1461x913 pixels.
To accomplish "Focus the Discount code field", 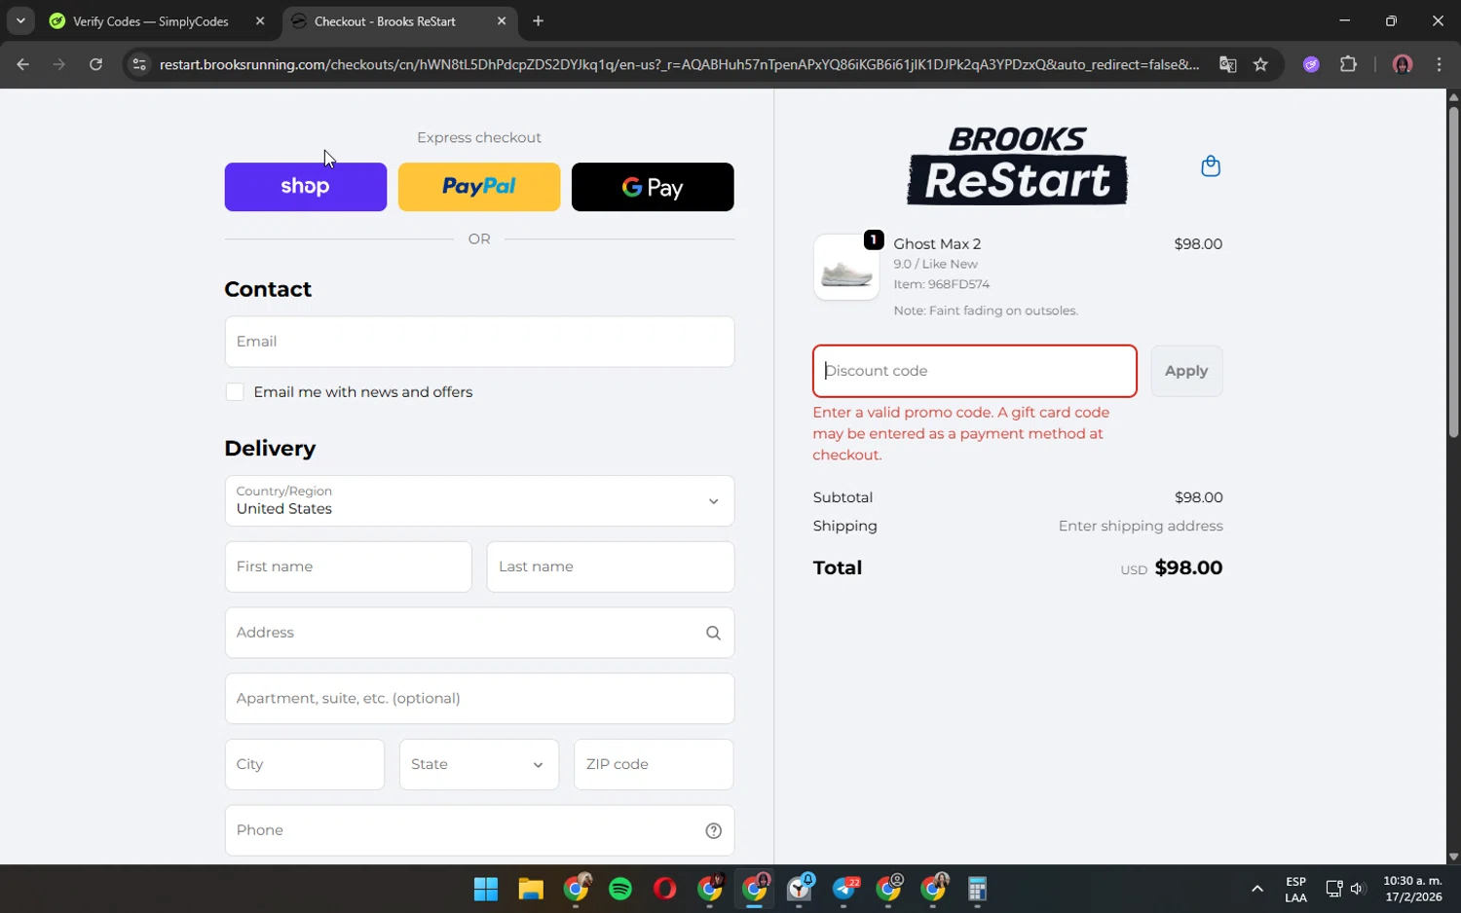I will pos(975,371).
